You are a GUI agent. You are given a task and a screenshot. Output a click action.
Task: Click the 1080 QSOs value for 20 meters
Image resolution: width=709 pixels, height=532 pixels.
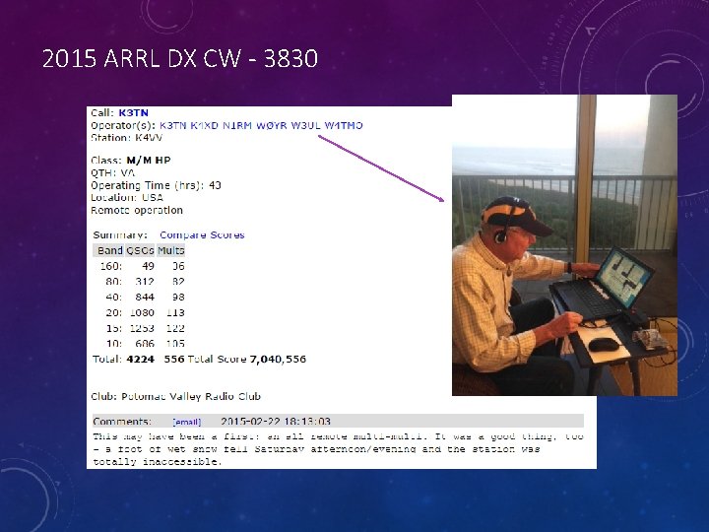pos(142,312)
